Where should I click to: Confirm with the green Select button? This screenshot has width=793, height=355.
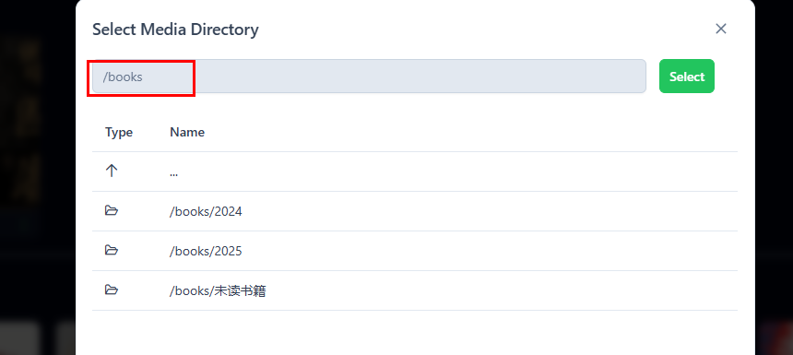(x=687, y=77)
